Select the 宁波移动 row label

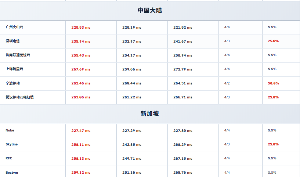pos(12,83)
